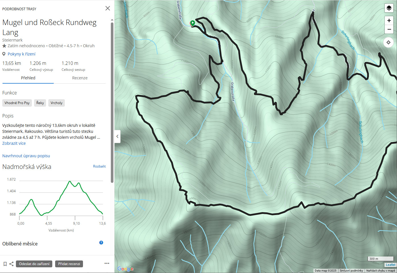Switch to the Přehled tab
Screen dimensions: 397x273
point(28,78)
